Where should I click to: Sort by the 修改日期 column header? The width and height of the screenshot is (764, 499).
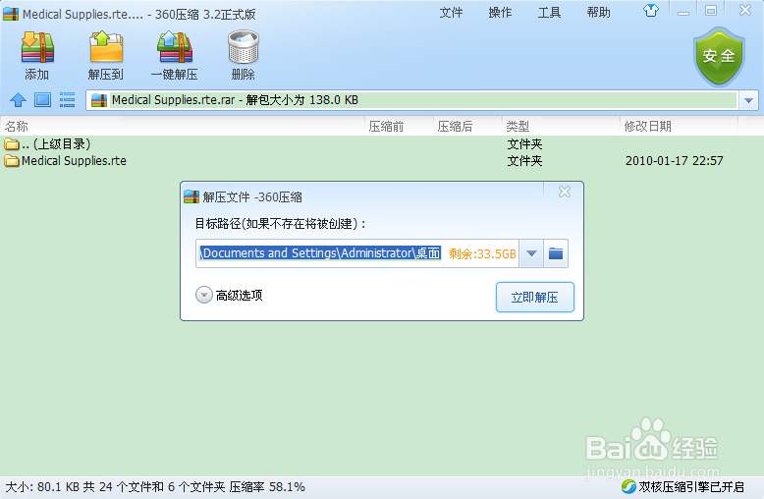pyautogui.click(x=680, y=126)
